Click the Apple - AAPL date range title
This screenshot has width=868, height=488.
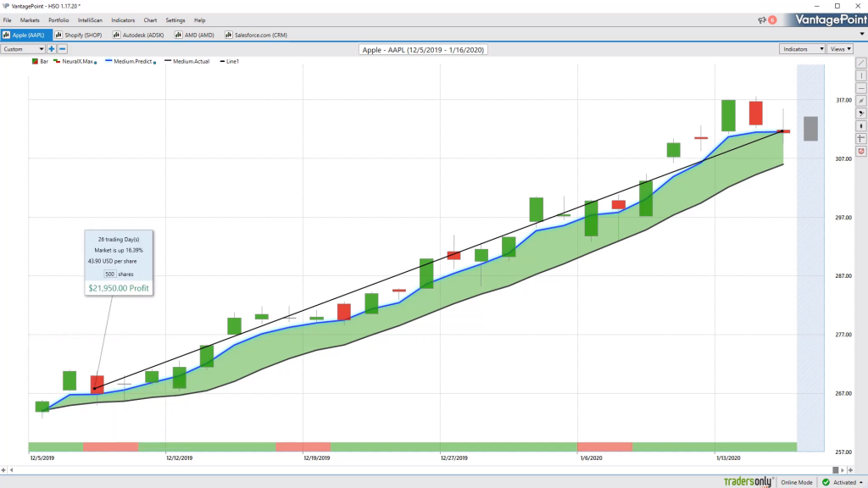click(x=423, y=50)
